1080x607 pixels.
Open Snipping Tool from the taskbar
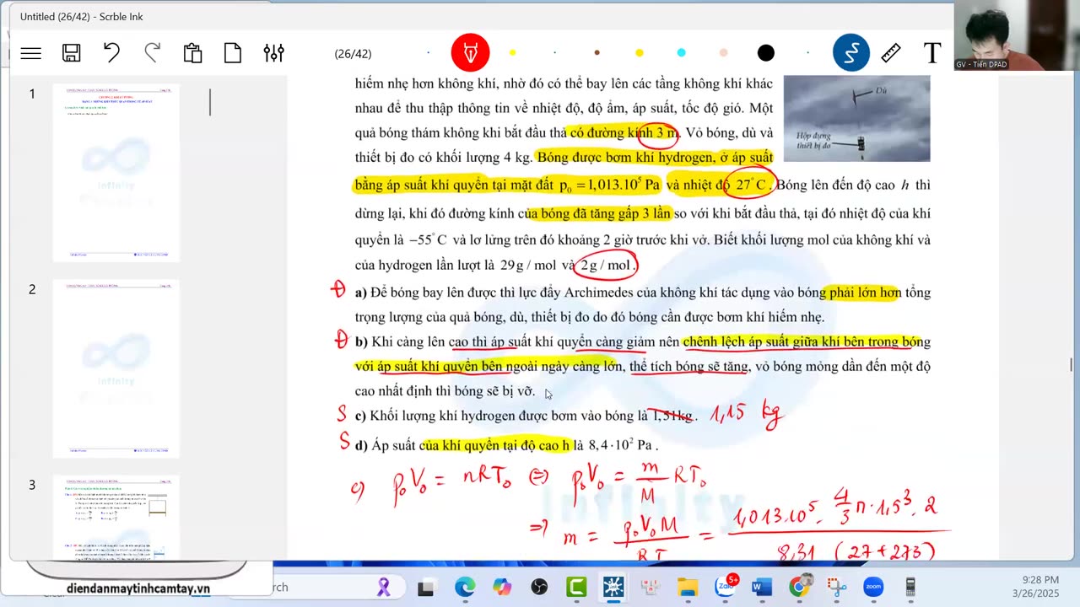(836, 587)
